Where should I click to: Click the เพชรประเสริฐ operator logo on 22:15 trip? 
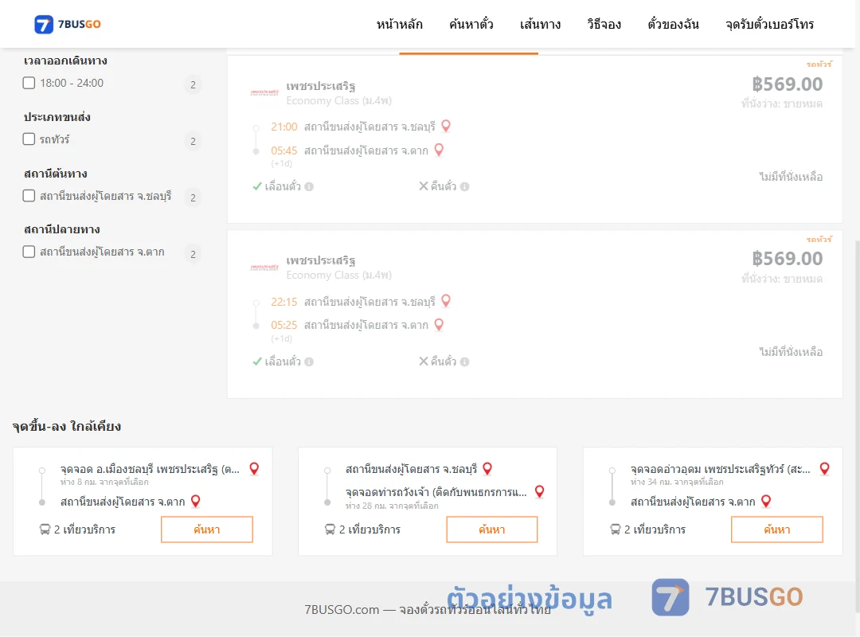[x=264, y=268]
